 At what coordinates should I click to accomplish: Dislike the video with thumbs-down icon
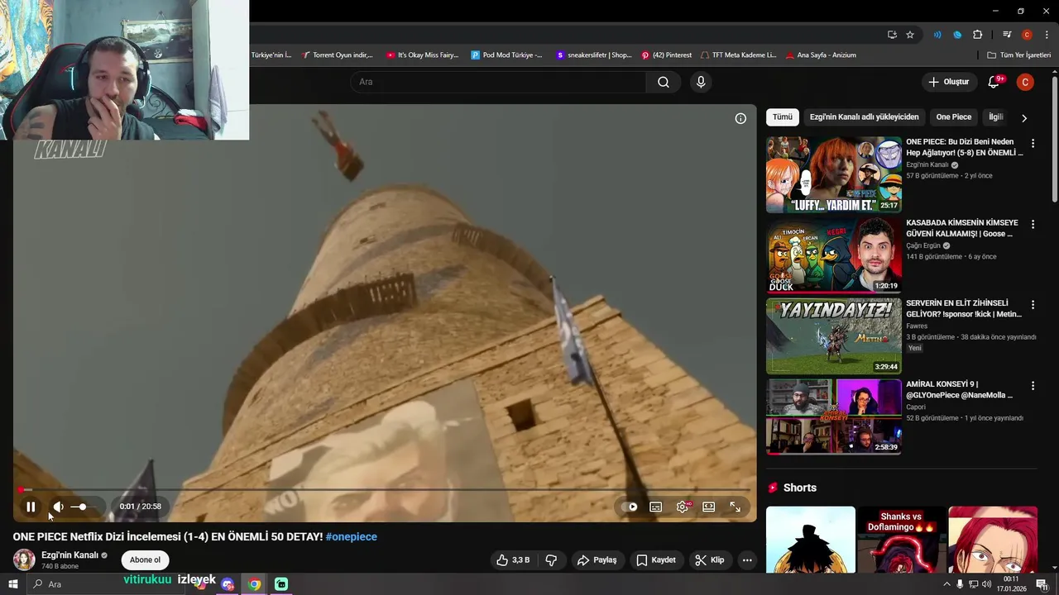[551, 560]
